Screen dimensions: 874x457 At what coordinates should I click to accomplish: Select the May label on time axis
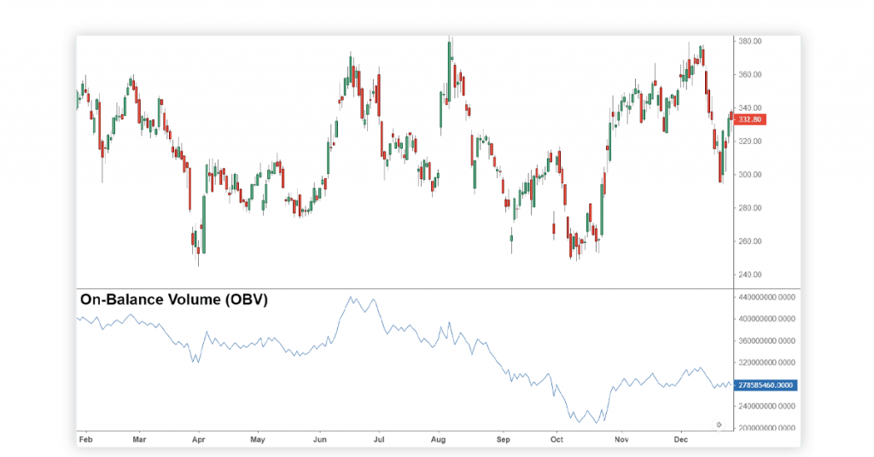(x=257, y=440)
